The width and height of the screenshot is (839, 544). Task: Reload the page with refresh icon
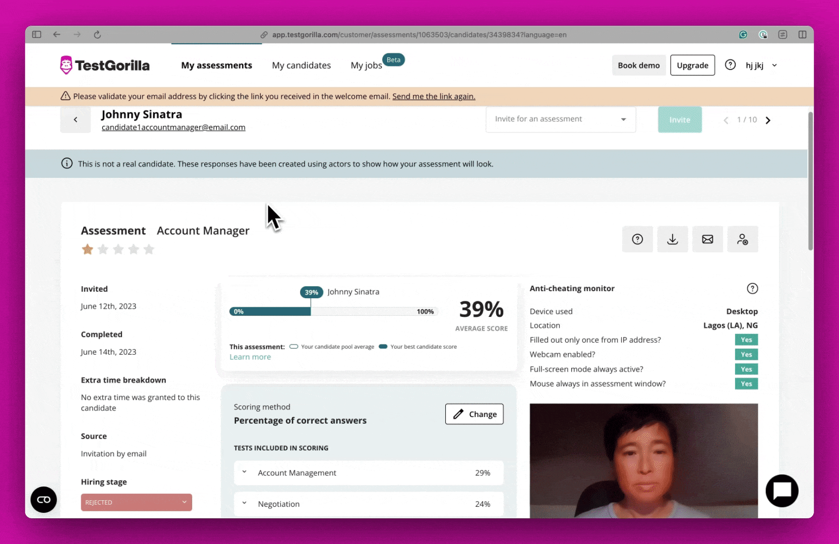97,35
